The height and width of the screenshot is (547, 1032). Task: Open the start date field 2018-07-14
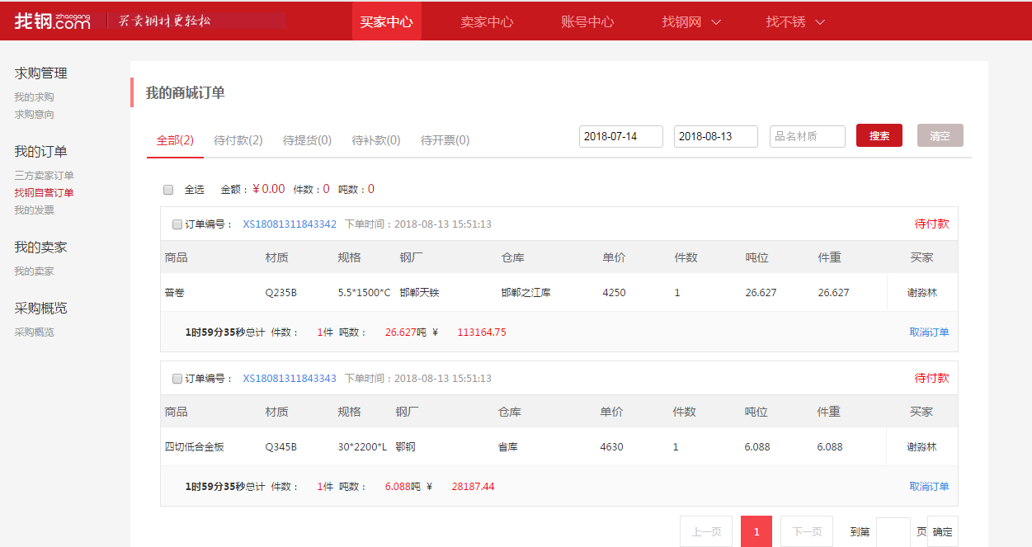click(620, 136)
